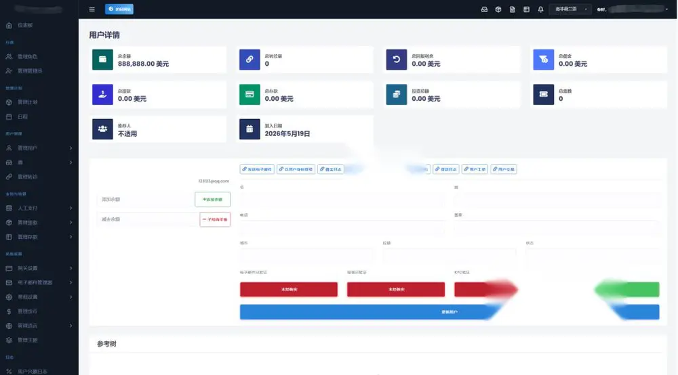
Task: Click the dollar sign currency icon in sidebar
Action: pyautogui.click(x=9, y=311)
